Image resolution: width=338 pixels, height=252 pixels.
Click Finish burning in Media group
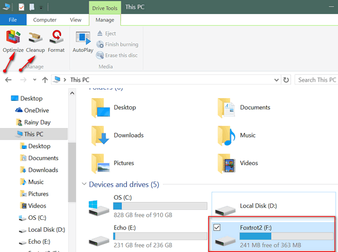(x=117, y=45)
